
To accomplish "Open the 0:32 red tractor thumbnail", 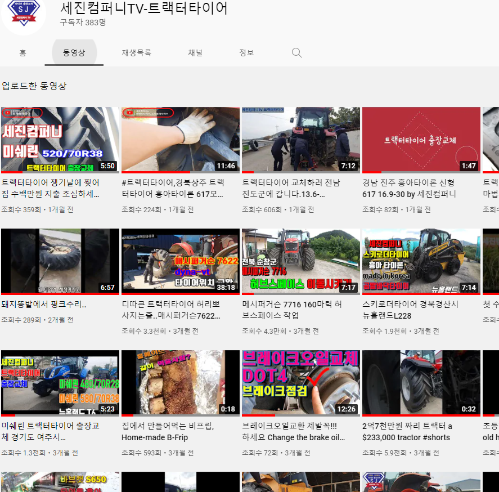I will [421, 383].
